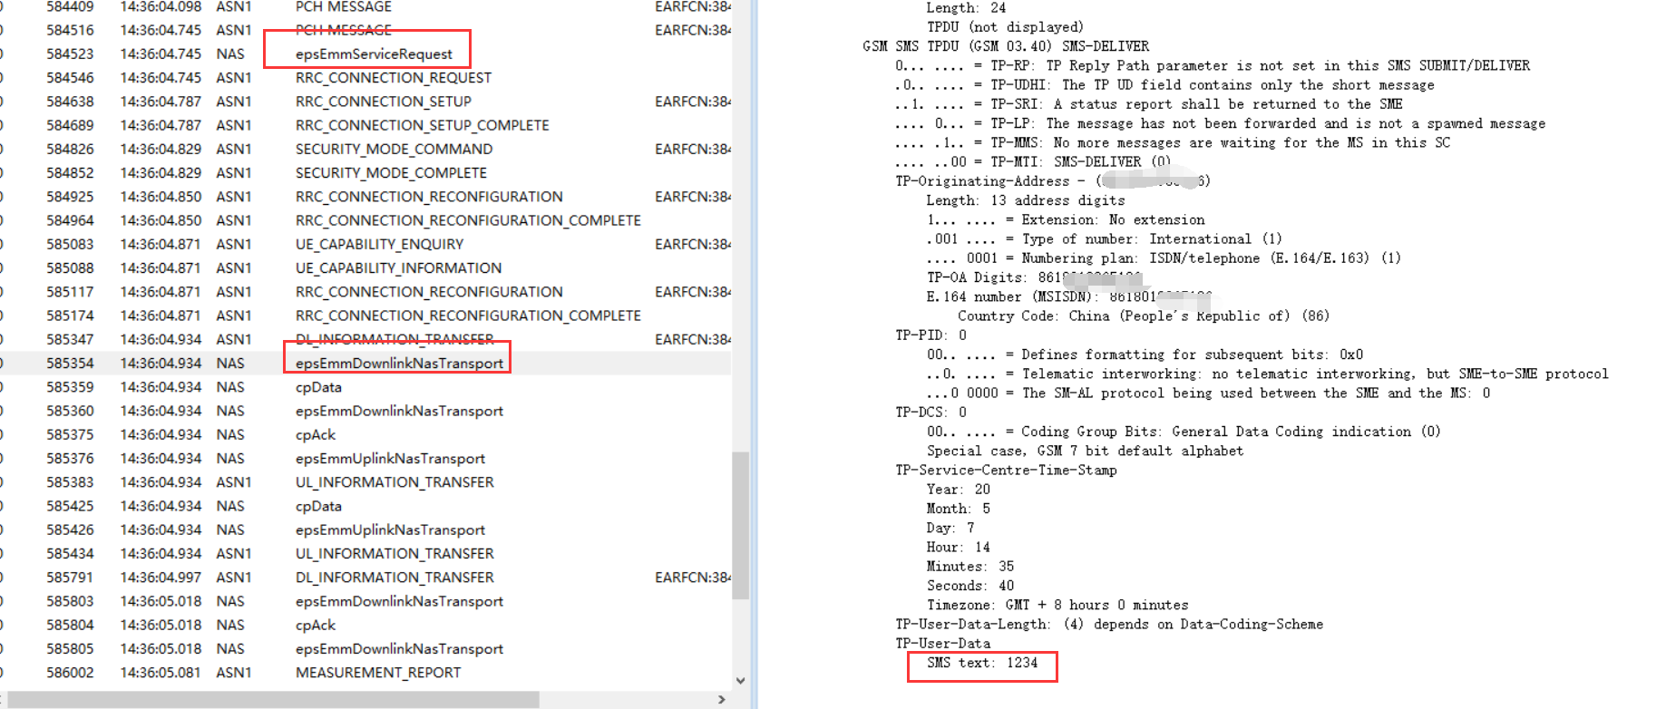Click the Type of number International line
1666x709 pixels.
(1104, 238)
